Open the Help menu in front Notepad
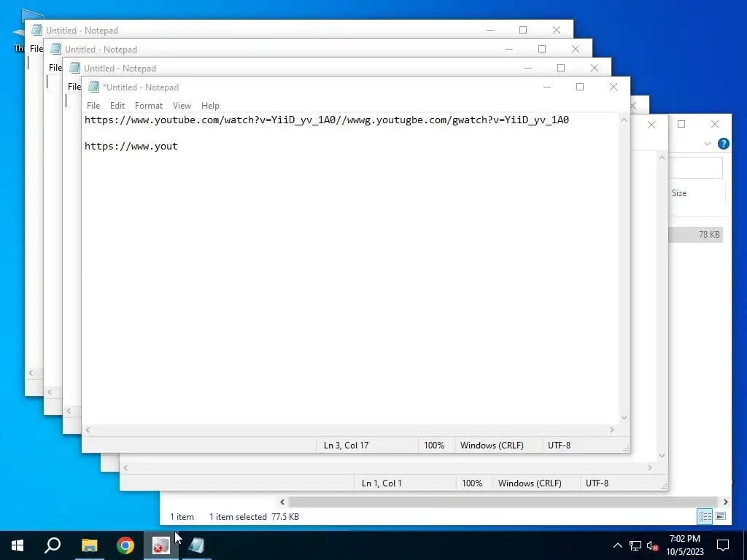747x560 pixels. [x=210, y=106]
